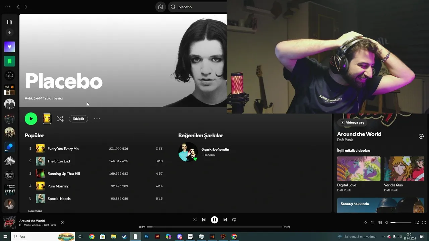Click Around the World in now playing bar
429x241 pixels.
click(32, 221)
